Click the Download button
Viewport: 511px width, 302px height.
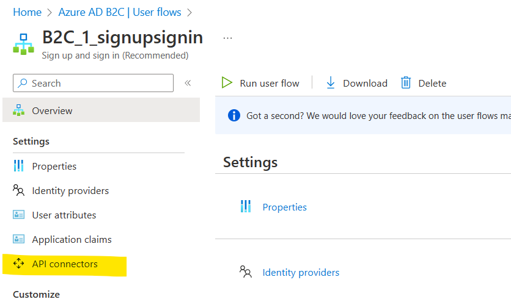(356, 83)
